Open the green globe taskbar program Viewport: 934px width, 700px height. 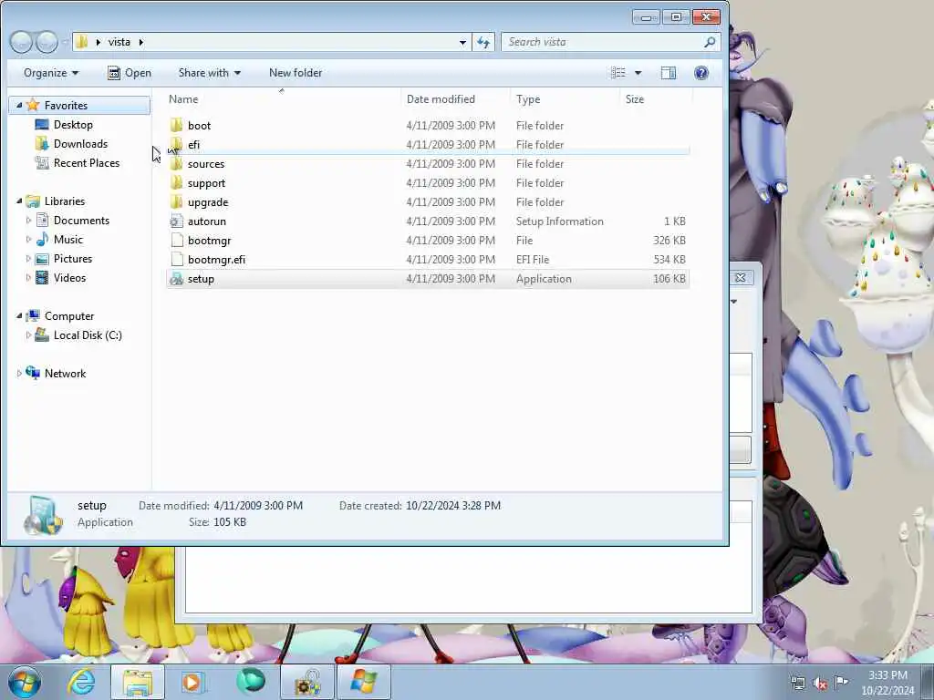tap(251, 682)
